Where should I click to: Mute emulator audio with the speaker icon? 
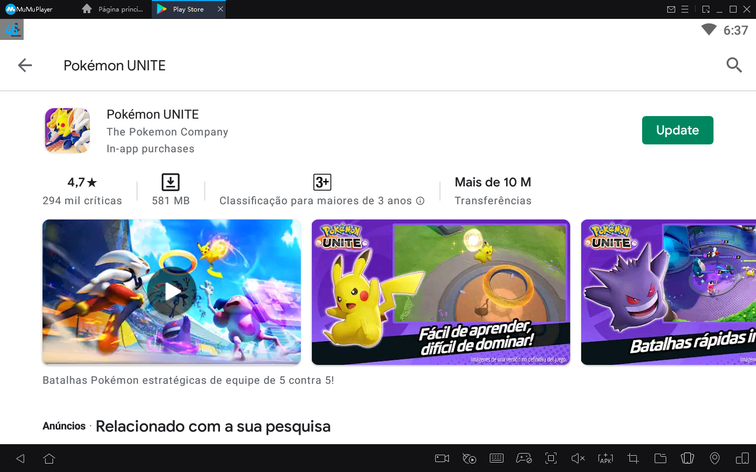pos(578,458)
